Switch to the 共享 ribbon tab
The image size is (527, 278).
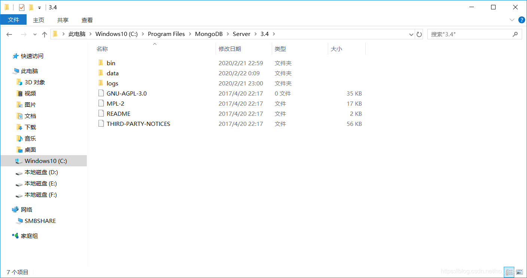click(x=63, y=20)
